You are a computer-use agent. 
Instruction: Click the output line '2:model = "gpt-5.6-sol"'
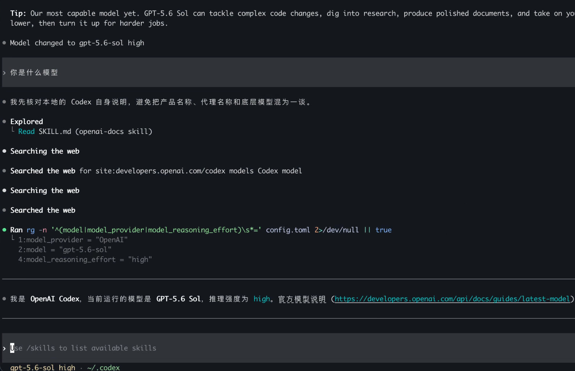point(65,250)
